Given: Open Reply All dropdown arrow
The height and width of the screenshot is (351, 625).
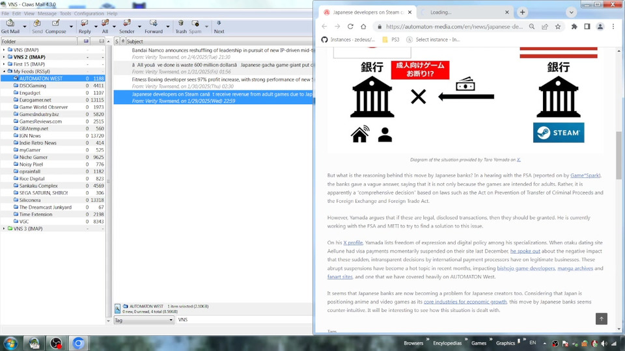Looking at the screenshot, I should tap(114, 27).
